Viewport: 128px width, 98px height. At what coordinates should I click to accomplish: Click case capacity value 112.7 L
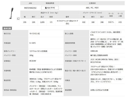[x=111, y=22]
